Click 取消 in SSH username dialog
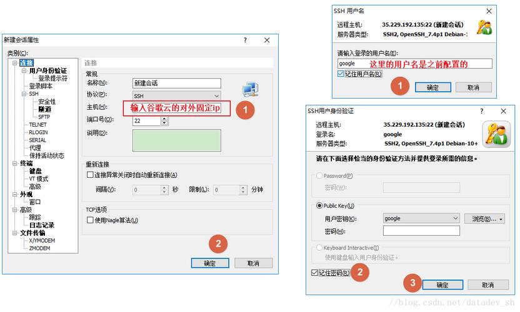 point(473,87)
